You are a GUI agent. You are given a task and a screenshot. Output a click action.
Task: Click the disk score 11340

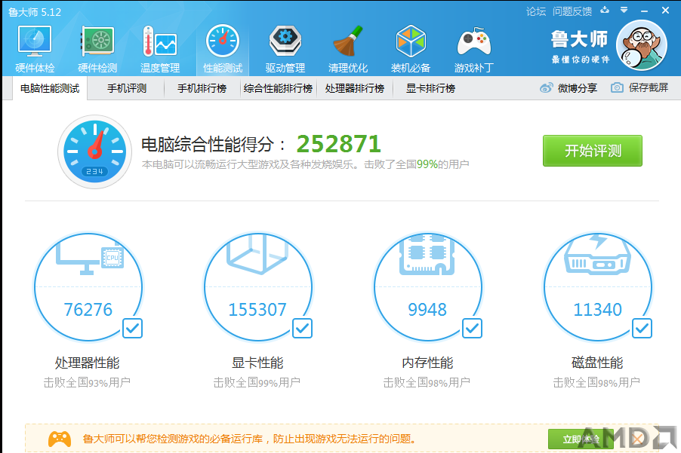coord(598,310)
